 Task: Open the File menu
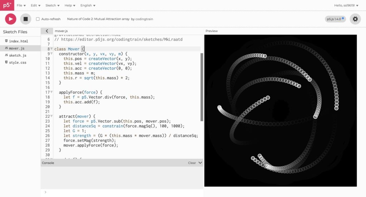coord(21,5)
